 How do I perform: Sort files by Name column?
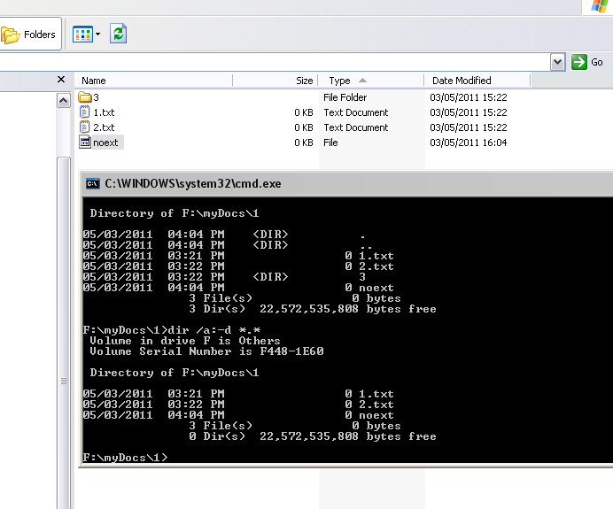point(94,81)
